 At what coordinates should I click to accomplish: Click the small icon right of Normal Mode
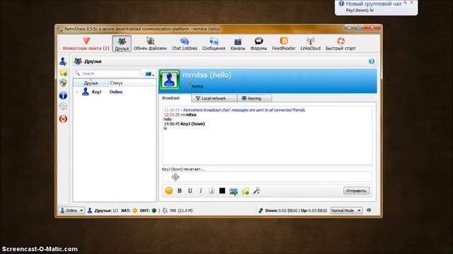tap(369, 210)
